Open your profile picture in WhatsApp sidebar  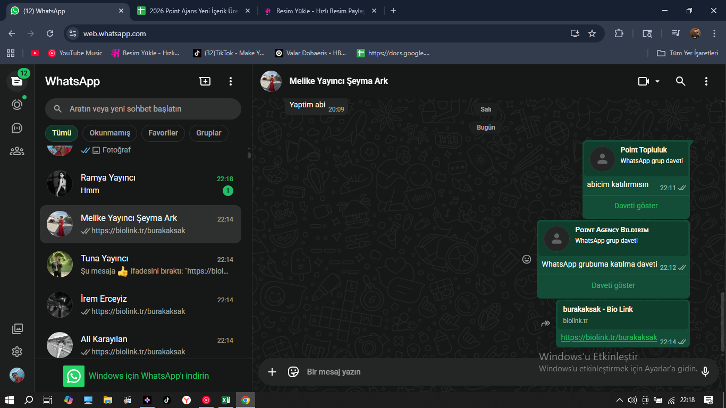(17, 375)
